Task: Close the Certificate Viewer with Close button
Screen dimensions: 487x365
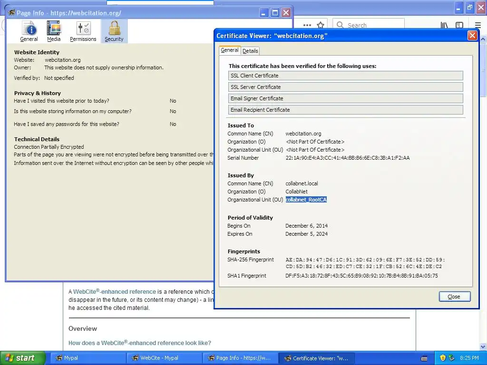Action: coord(454,297)
